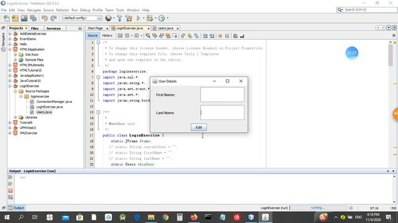The image size is (398, 223).
Task: Click the Save All toolbar icon
Action: click(33, 18)
